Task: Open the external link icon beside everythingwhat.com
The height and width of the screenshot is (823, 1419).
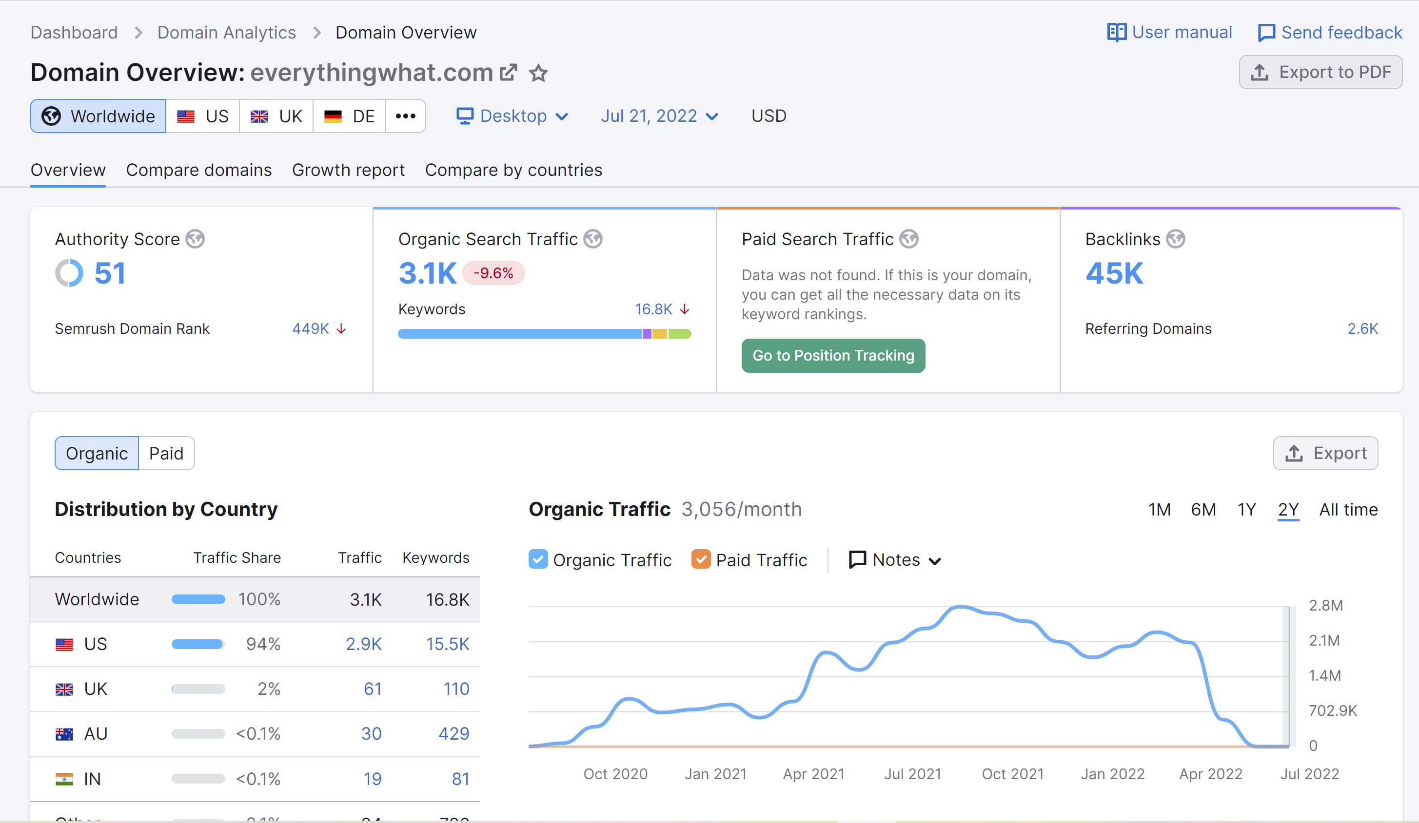Action: coord(509,73)
